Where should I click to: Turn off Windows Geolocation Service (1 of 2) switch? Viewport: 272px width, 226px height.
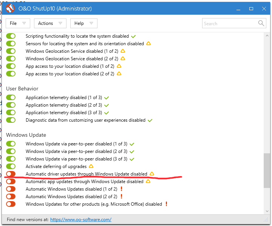pyautogui.click(x=11, y=51)
